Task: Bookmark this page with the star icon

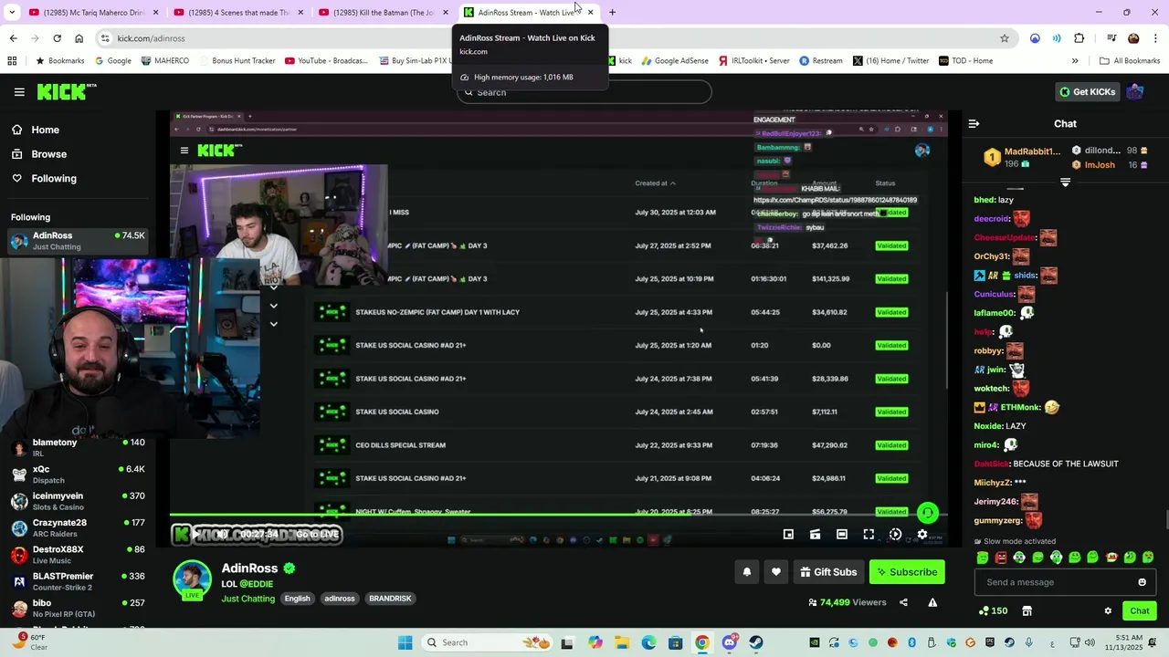Action: (x=1005, y=38)
